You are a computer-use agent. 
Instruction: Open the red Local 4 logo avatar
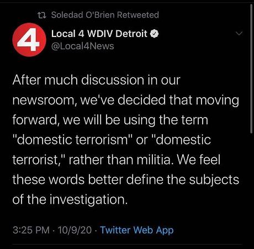tap(29, 40)
